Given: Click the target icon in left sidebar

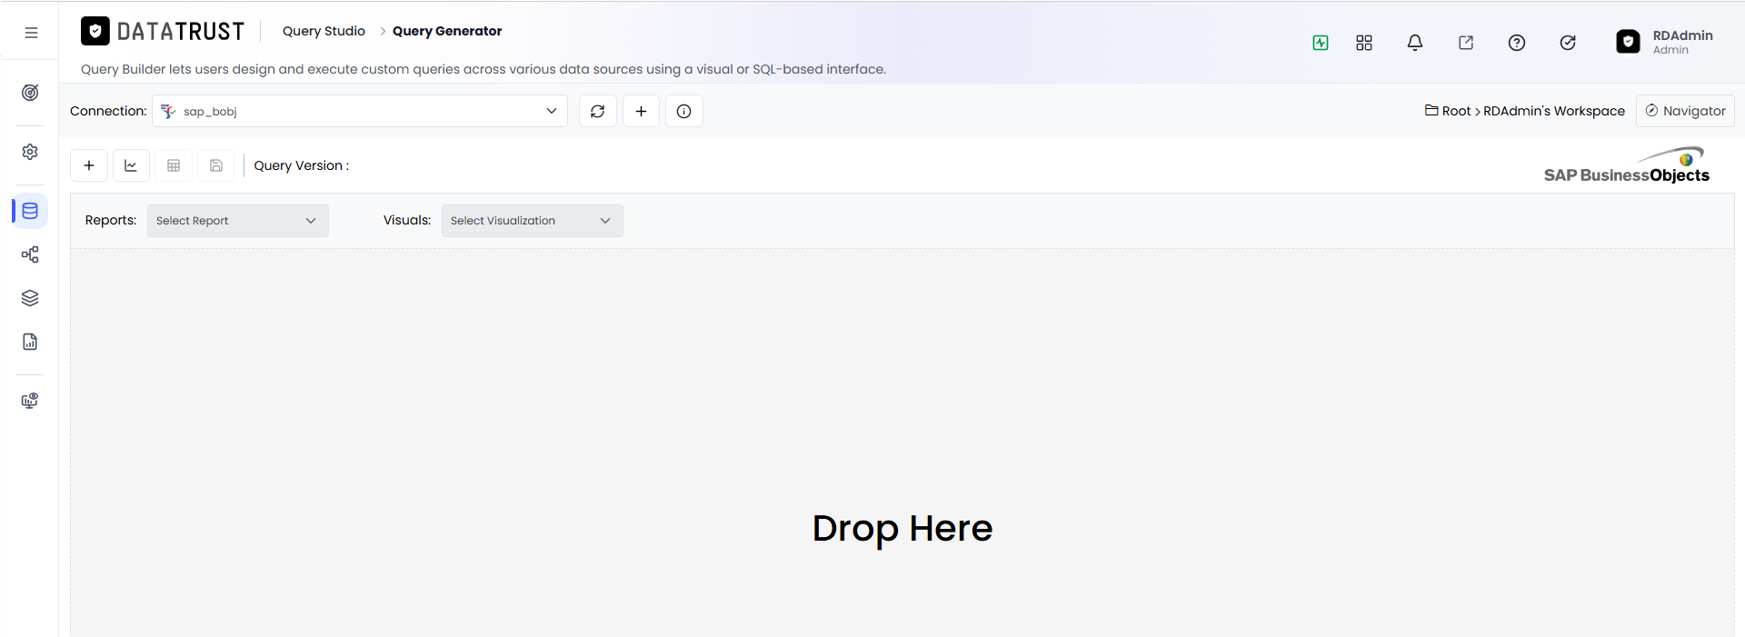Looking at the screenshot, I should coord(30,93).
